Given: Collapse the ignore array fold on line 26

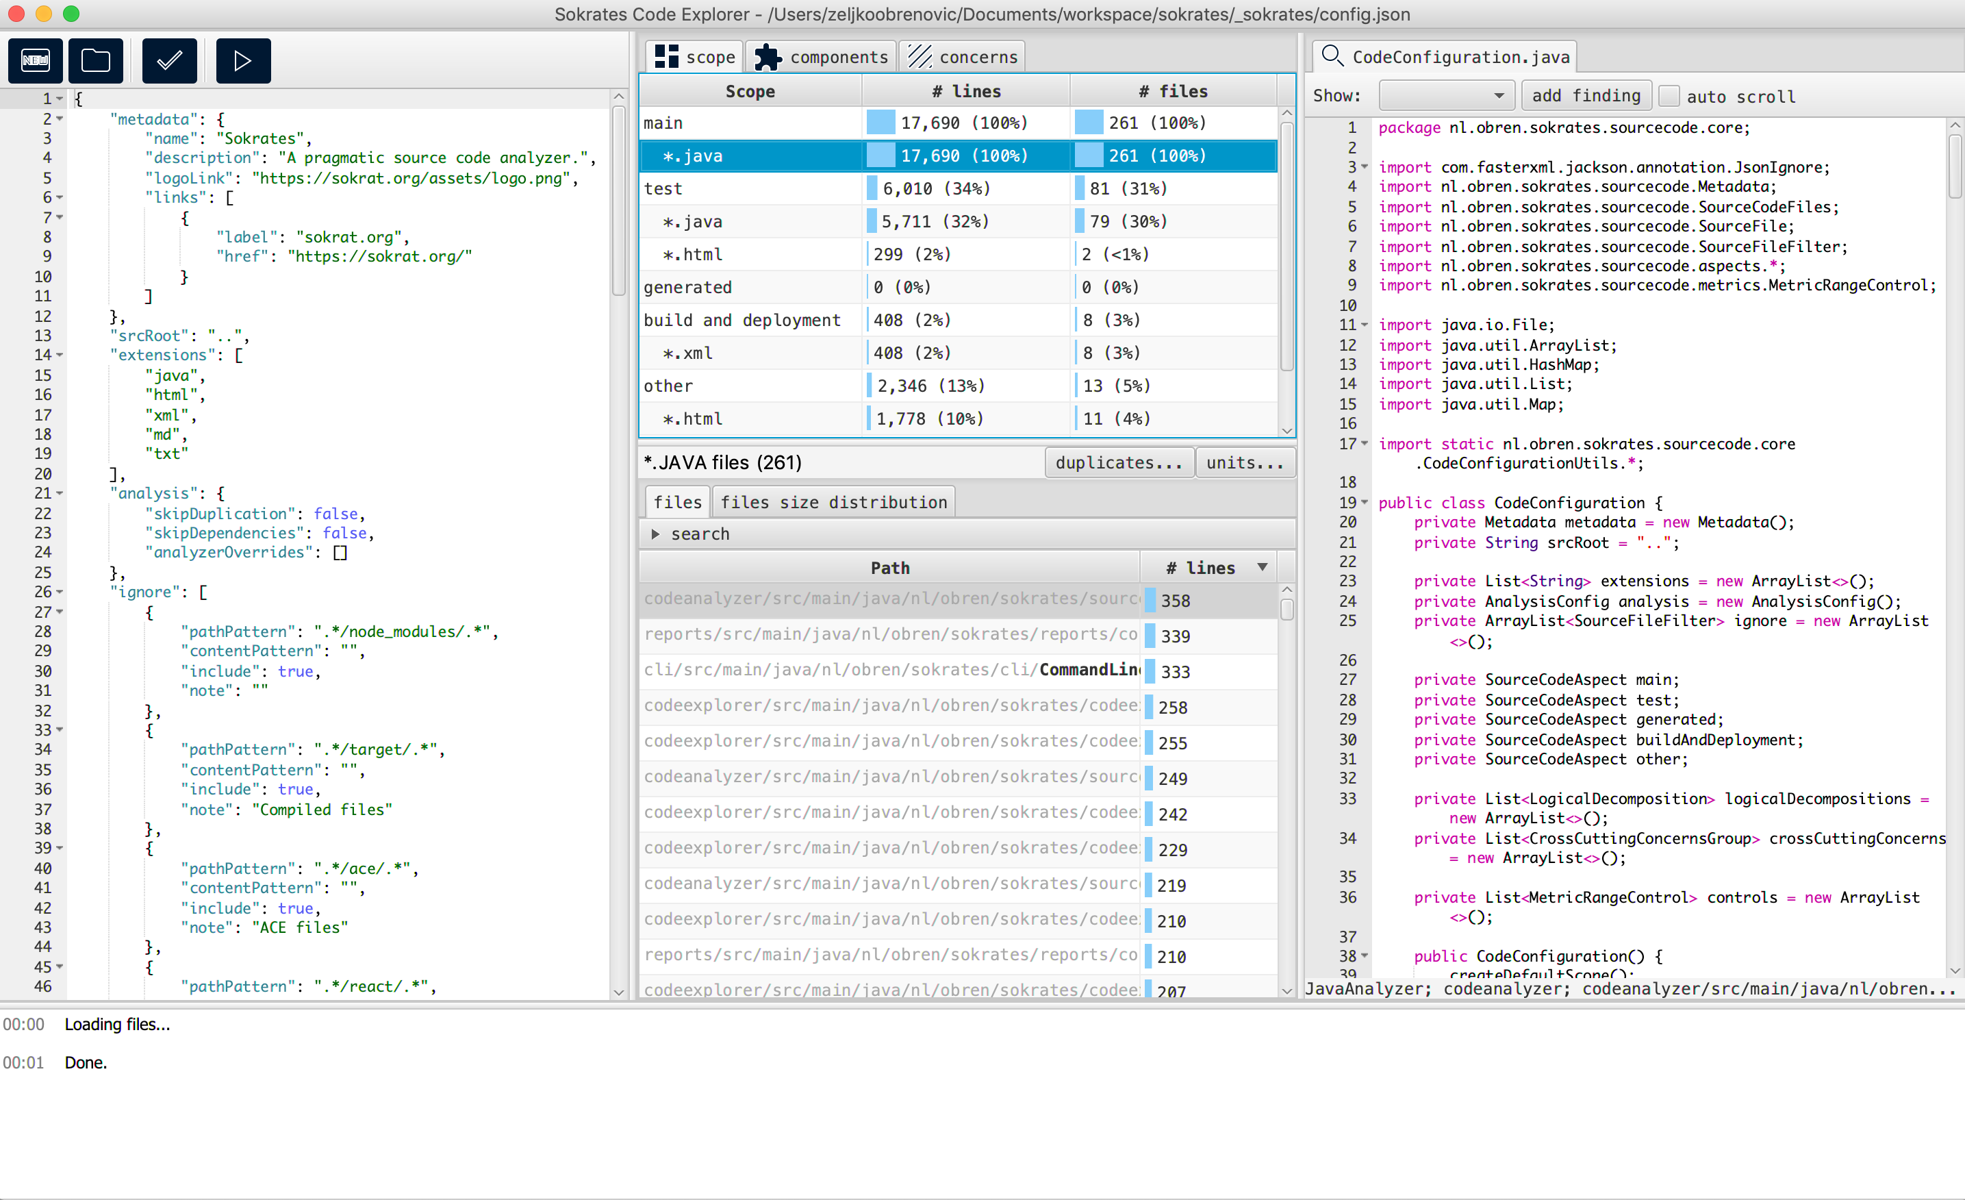Looking at the screenshot, I should pyautogui.click(x=60, y=592).
